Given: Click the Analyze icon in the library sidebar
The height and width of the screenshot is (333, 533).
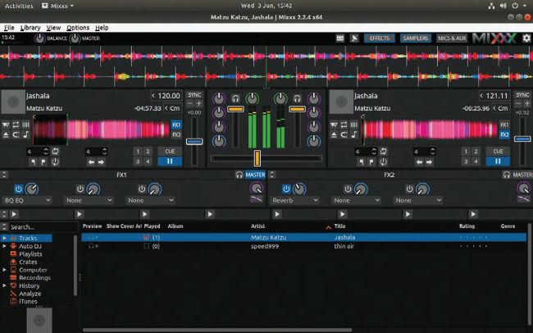Looking at the screenshot, I should (12, 294).
